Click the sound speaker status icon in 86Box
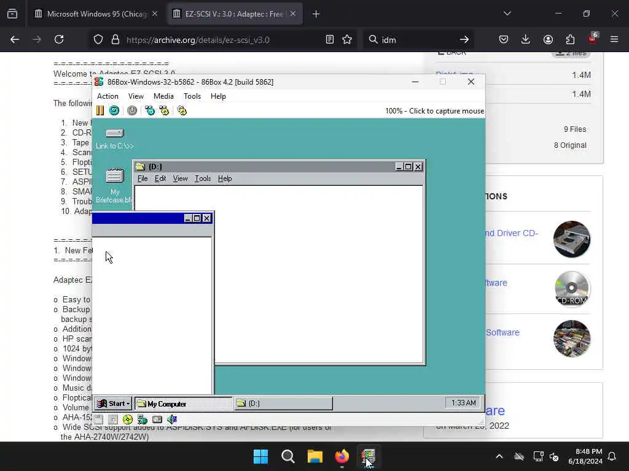This screenshot has width=629, height=471. [172, 419]
